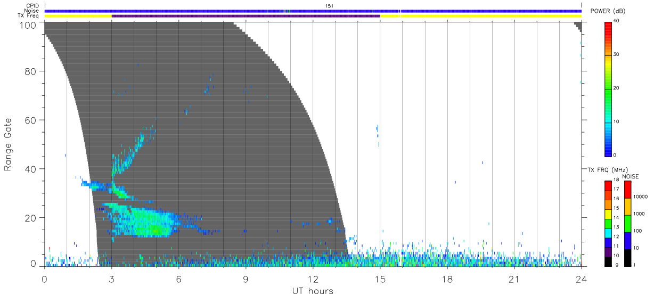Click the "CPID" row label
Viewport: 654px width, 302px height.
32,6
